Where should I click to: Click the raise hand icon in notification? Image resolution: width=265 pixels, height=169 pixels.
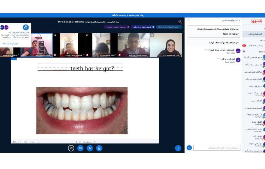[25, 27]
